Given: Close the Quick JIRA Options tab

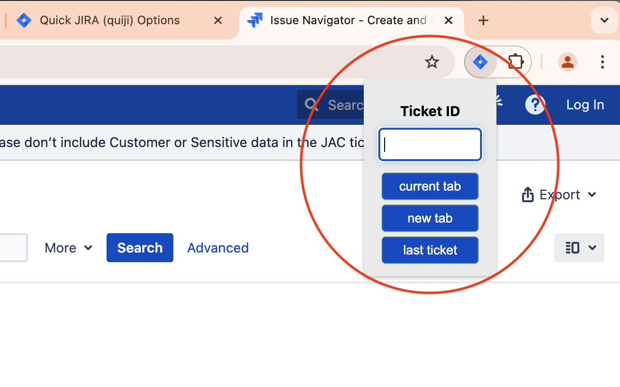Looking at the screenshot, I should click(218, 20).
